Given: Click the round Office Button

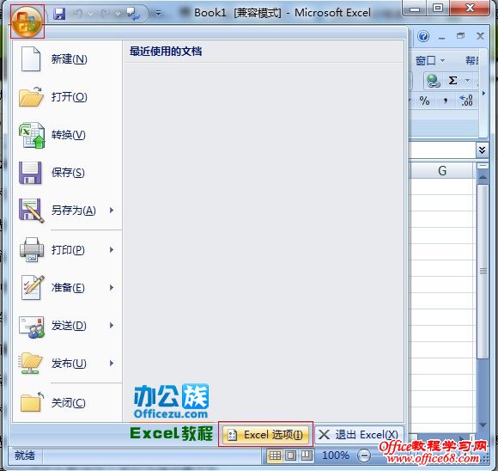Looking at the screenshot, I should coord(27,21).
